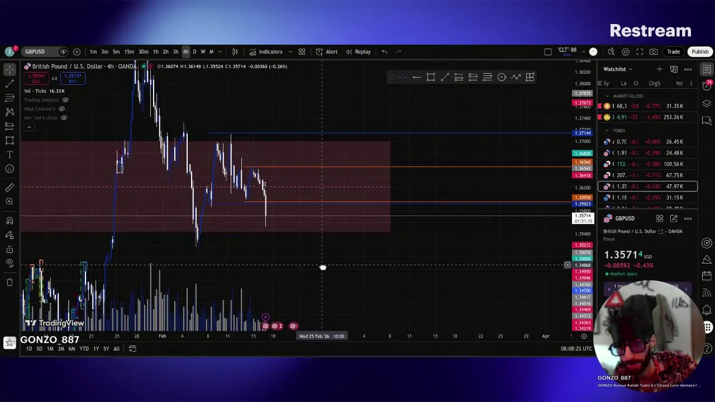Select the 4h timeframe
The height and width of the screenshot is (402, 715).
pos(185,51)
